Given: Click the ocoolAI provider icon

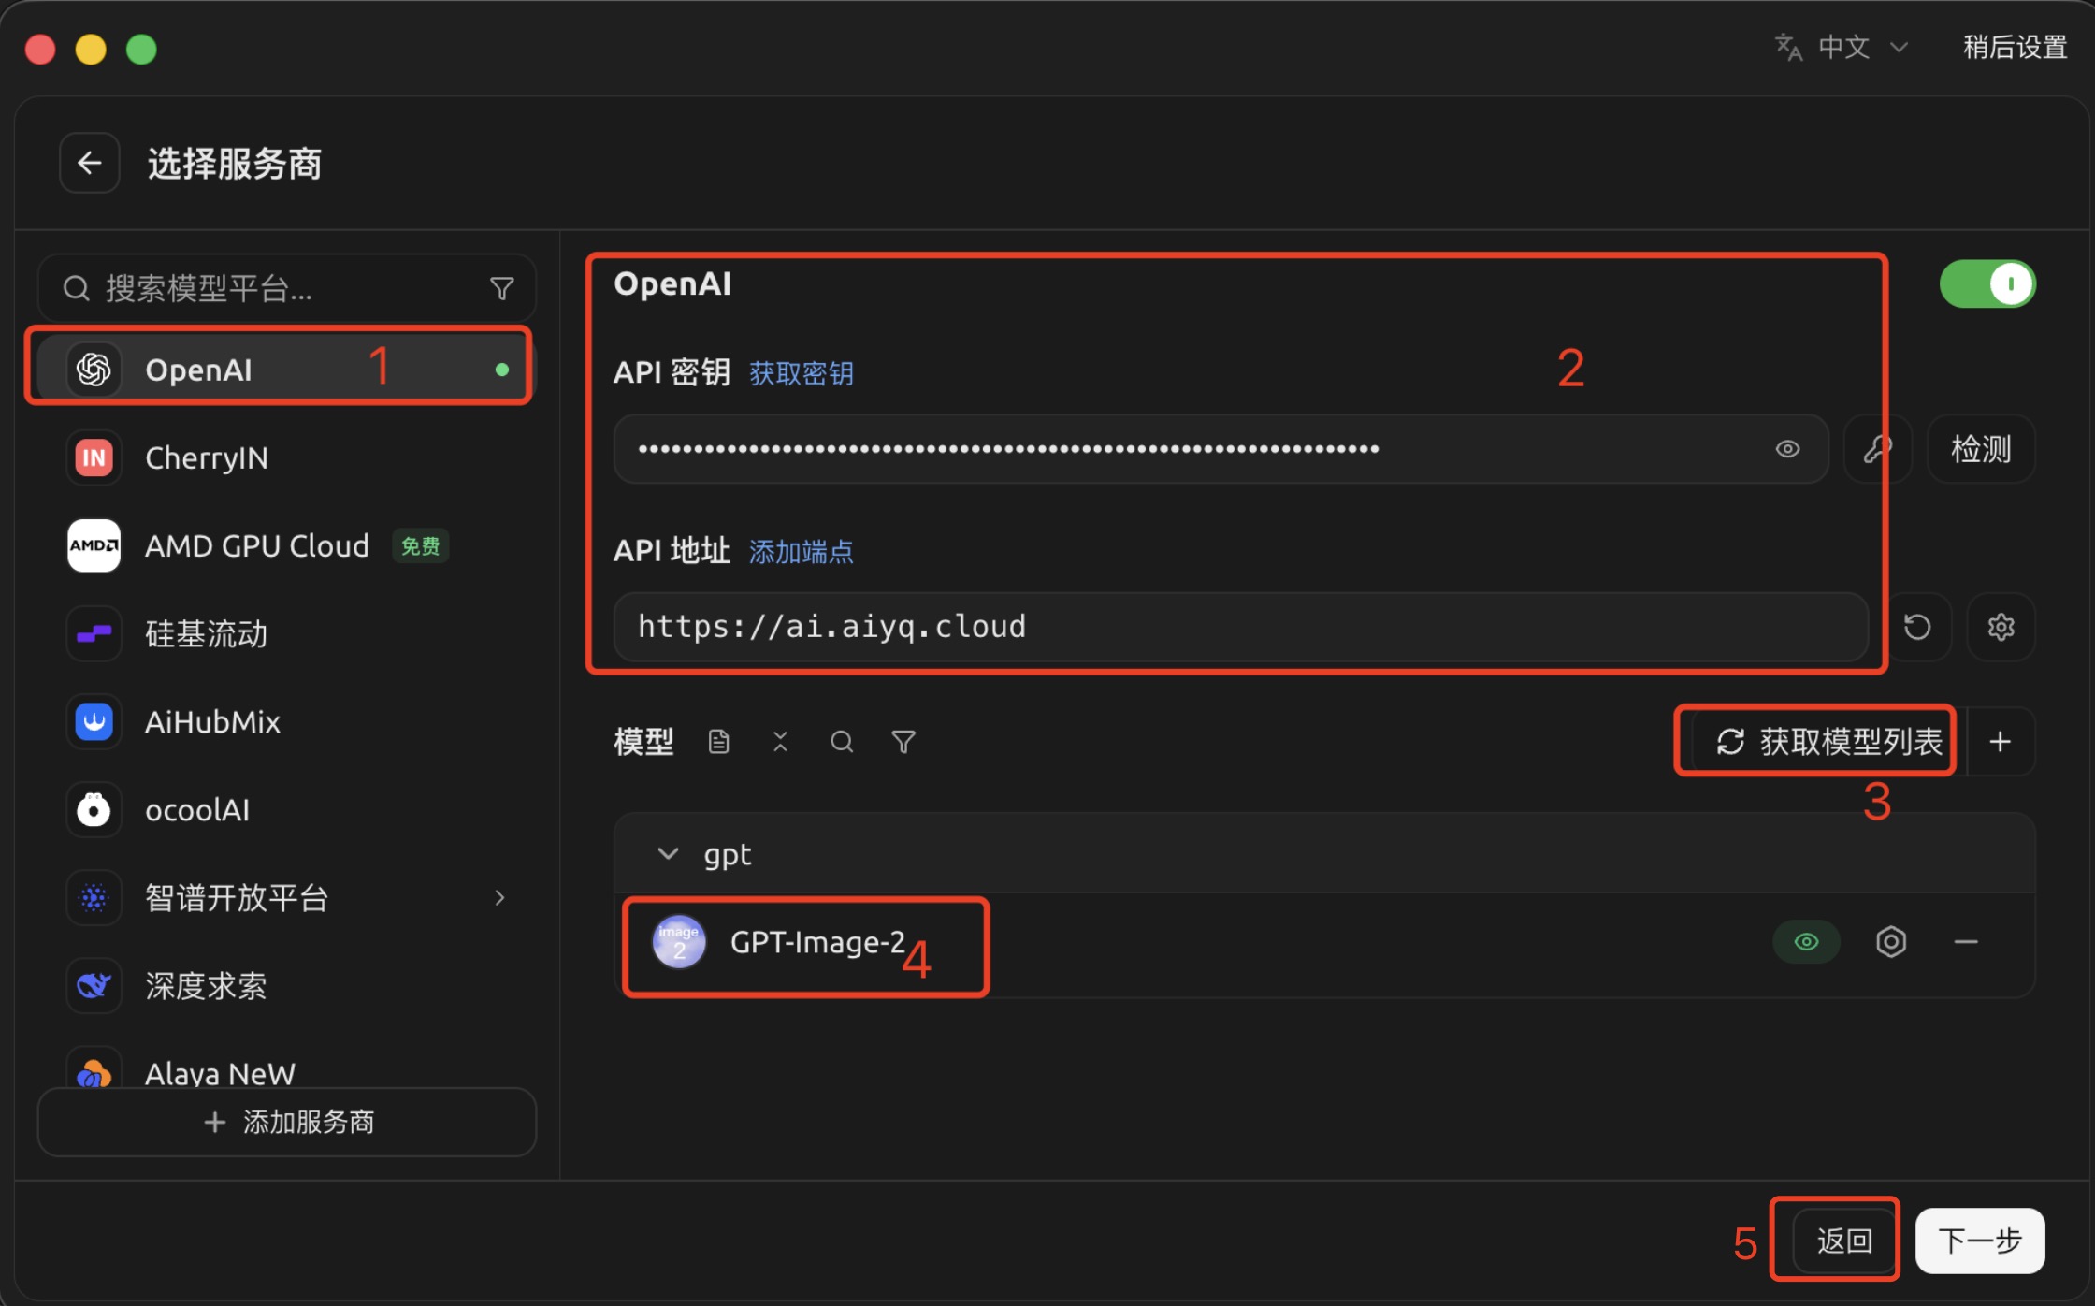Looking at the screenshot, I should (x=94, y=809).
